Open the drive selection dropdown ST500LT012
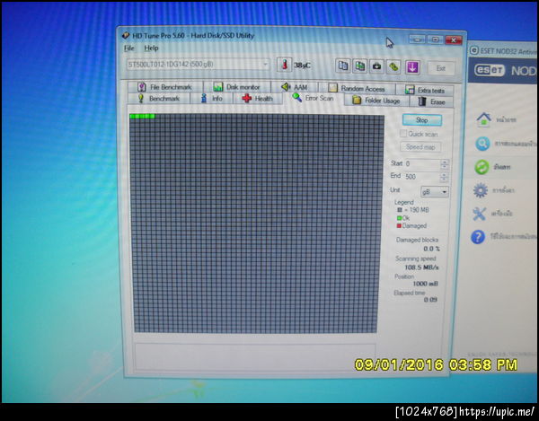 pos(198,65)
